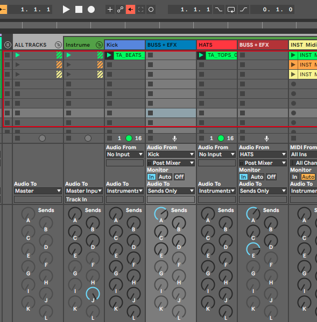This screenshot has width=317, height=322.
Task: Launch the TA_TOPS clip on HATS track
Action: (x=201, y=55)
